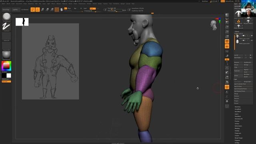Click the Duplicate subtool button
This screenshot has width=256, height=144.
pyautogui.click(x=238, y=71)
